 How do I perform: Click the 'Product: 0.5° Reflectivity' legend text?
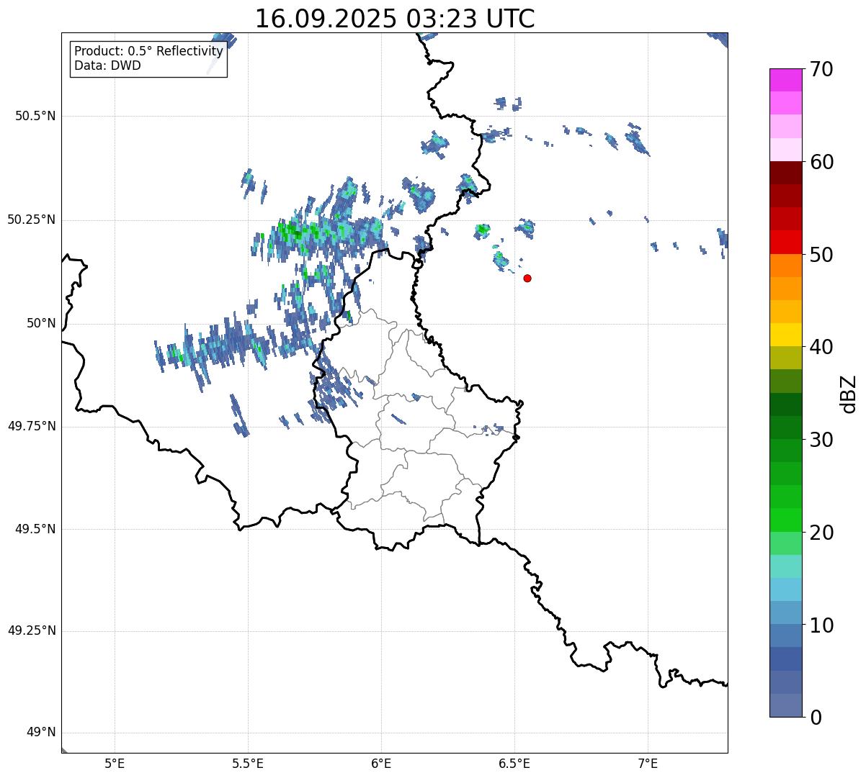coord(148,52)
